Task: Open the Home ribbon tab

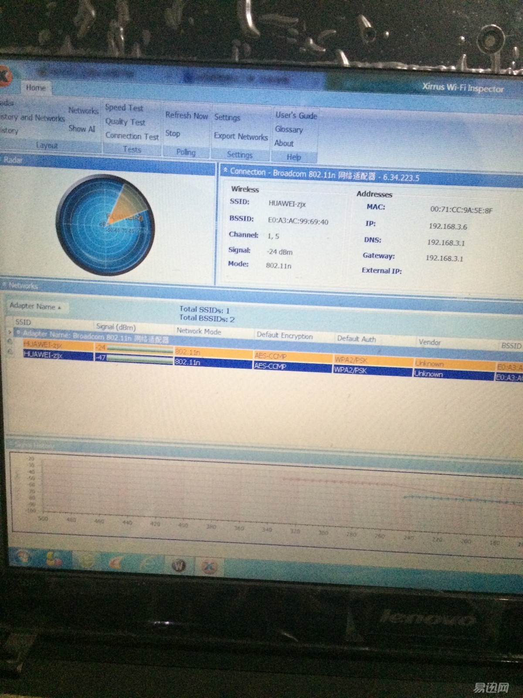Action: coord(36,88)
